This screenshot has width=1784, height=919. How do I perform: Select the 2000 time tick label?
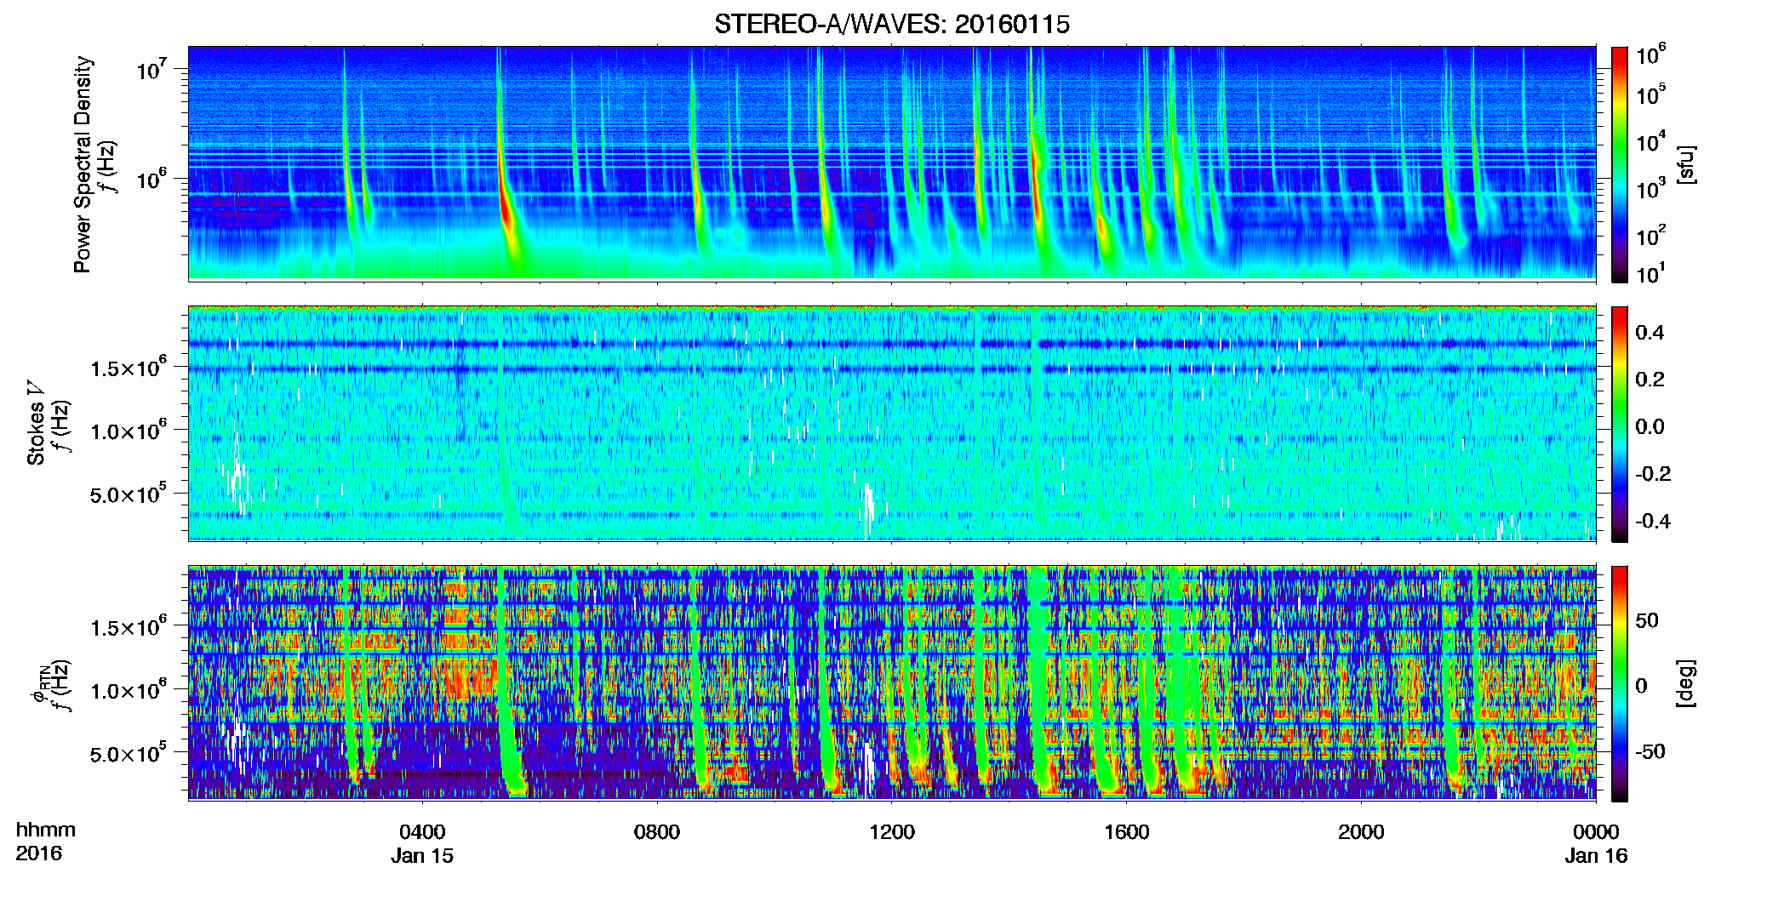(1361, 832)
